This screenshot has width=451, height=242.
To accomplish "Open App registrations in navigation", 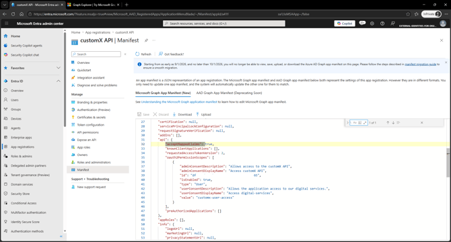I will click(22, 147).
